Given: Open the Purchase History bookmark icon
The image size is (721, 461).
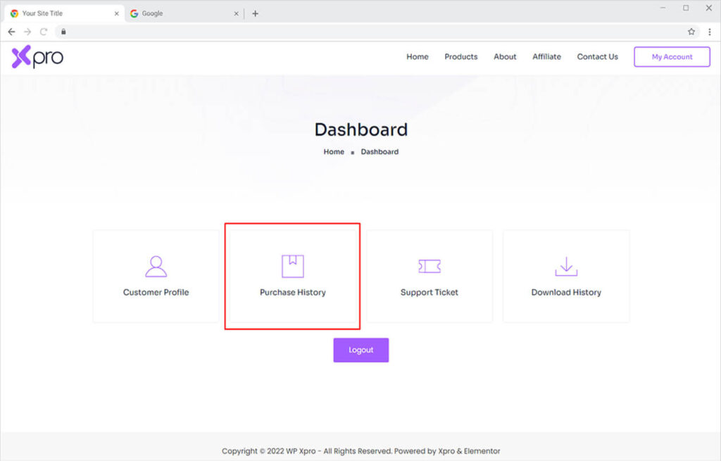Looking at the screenshot, I should pyautogui.click(x=292, y=266).
